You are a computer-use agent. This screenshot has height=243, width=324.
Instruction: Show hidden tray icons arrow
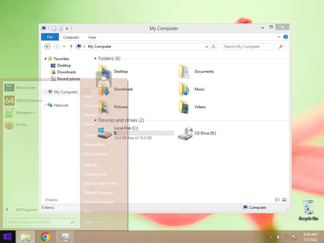click(271, 237)
